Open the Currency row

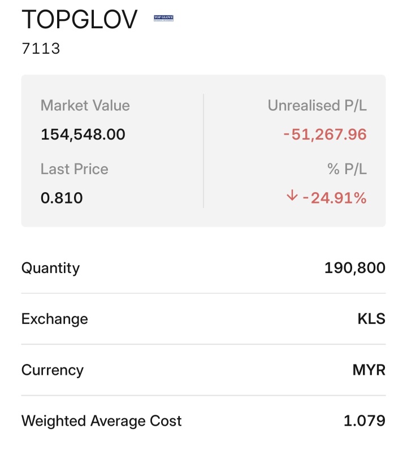point(203,370)
